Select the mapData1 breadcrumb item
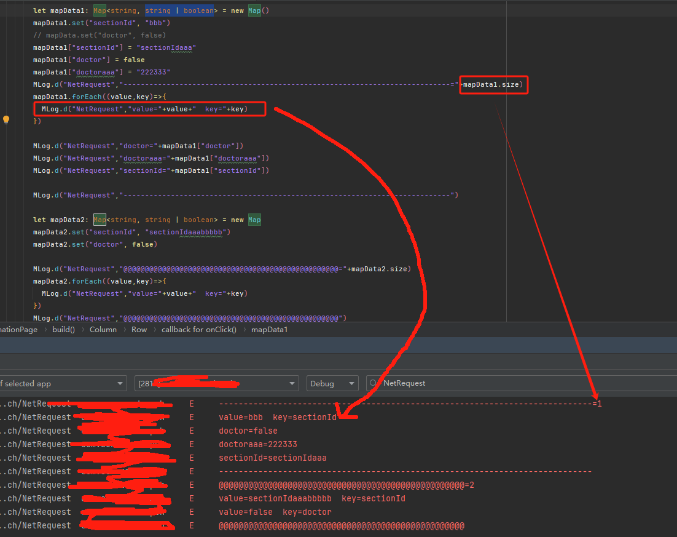The image size is (677, 537). click(x=269, y=329)
